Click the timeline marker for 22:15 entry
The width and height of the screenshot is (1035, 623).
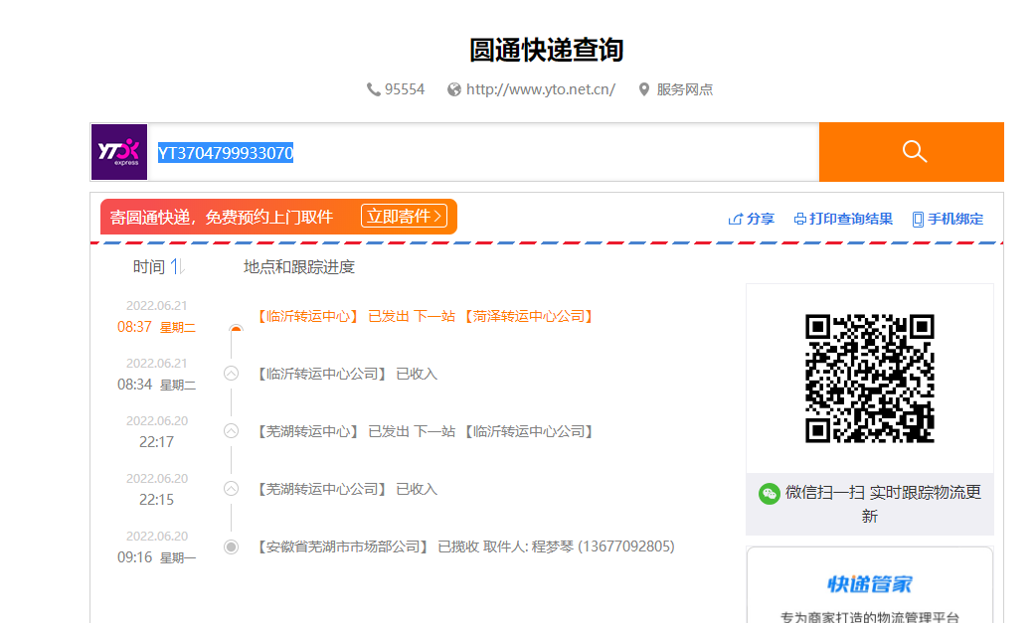pos(231,489)
